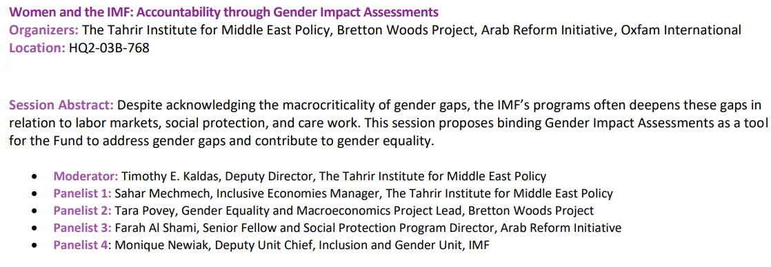The height and width of the screenshot is (267, 771).
Task: Click the 'Panelist 4' label
Action: (81, 246)
